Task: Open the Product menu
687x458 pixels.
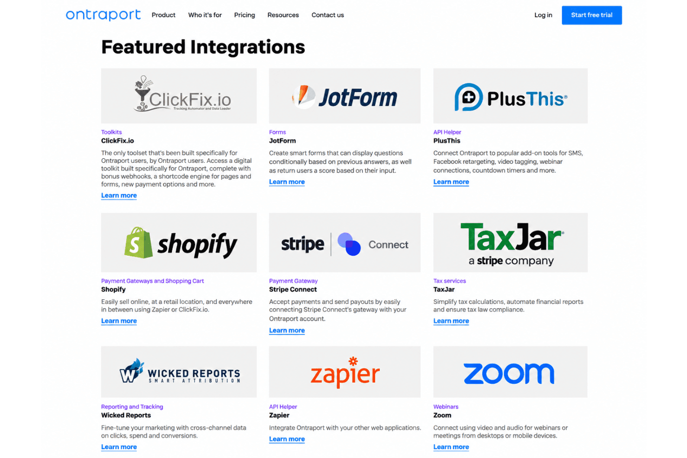Action: [x=163, y=15]
